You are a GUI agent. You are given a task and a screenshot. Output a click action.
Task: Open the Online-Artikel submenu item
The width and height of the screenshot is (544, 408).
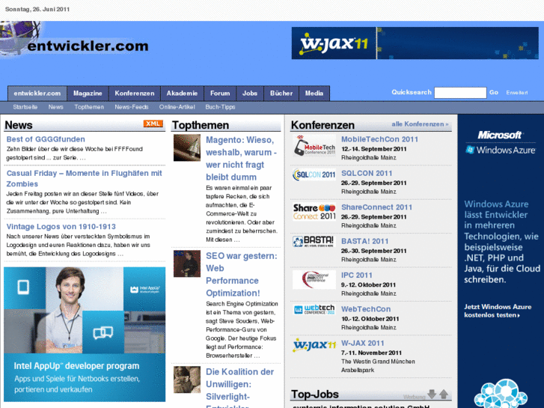pyautogui.click(x=177, y=107)
